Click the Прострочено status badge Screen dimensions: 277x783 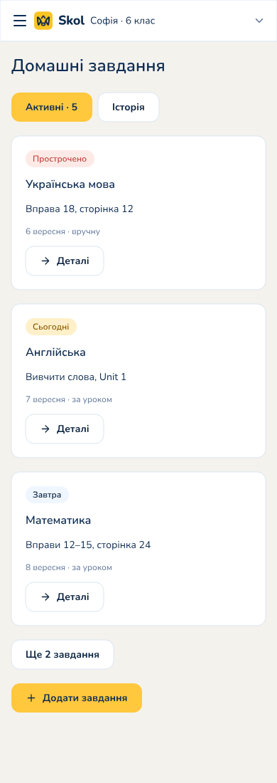click(x=60, y=159)
